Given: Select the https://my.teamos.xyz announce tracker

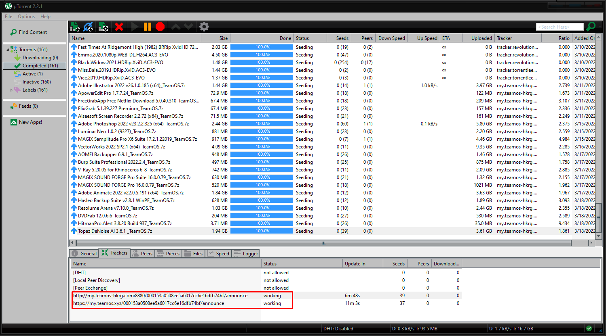Looking at the screenshot, I should coord(266,303).
